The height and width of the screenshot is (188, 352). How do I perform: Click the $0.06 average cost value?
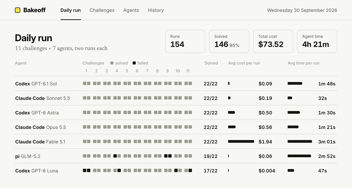click(265, 156)
